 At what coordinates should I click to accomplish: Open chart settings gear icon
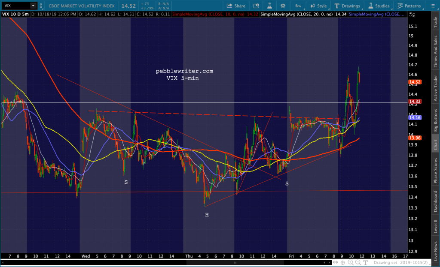pos(283,6)
